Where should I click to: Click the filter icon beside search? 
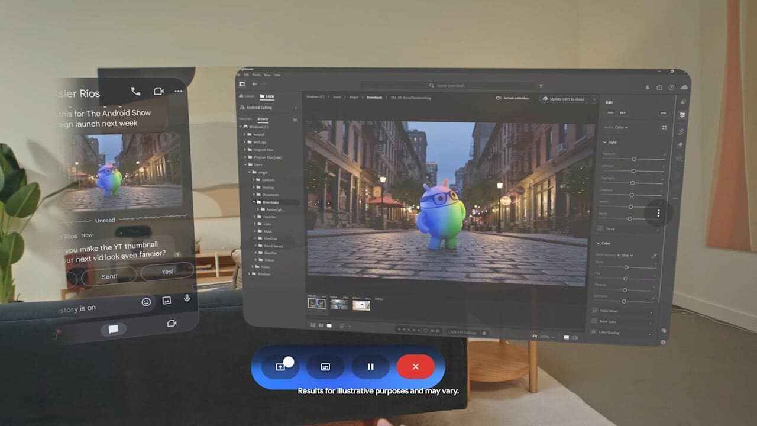541,86
